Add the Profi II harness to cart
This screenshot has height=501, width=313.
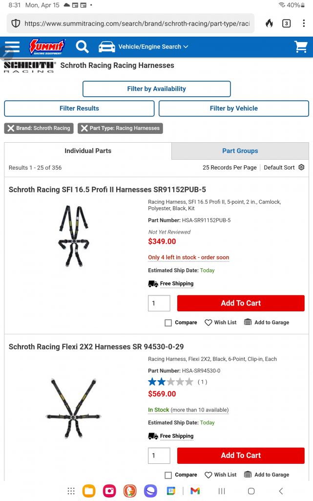(x=241, y=303)
